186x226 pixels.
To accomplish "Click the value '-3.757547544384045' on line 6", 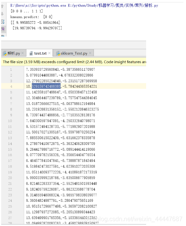I will tap(80, 98).
